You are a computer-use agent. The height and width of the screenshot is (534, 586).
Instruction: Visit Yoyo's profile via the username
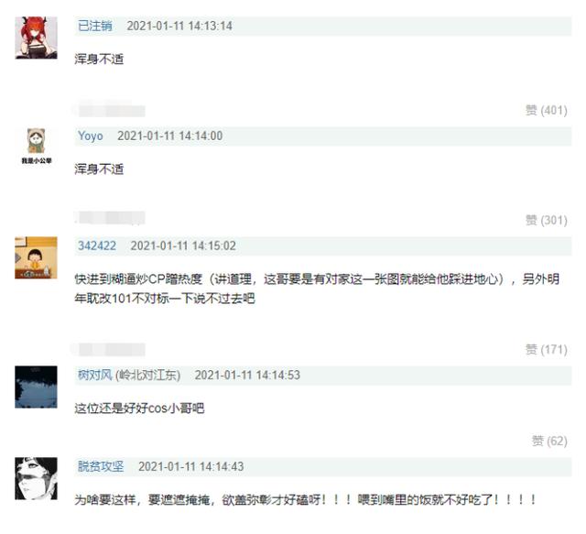[x=91, y=136]
